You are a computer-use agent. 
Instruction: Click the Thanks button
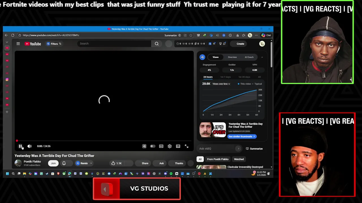[179, 163]
